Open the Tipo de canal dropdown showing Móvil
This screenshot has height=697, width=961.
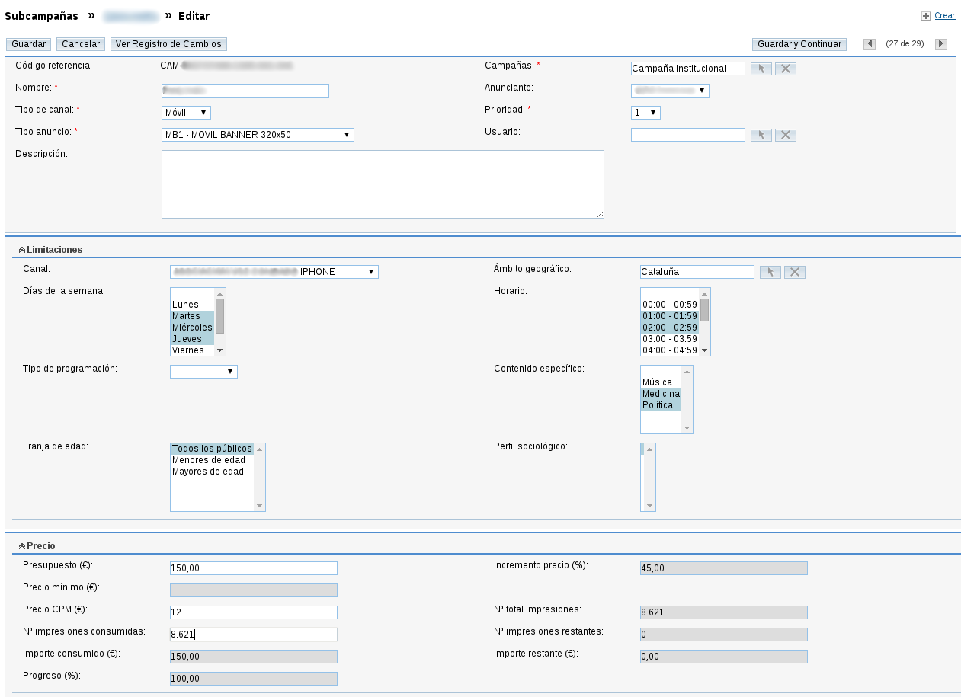[186, 112]
